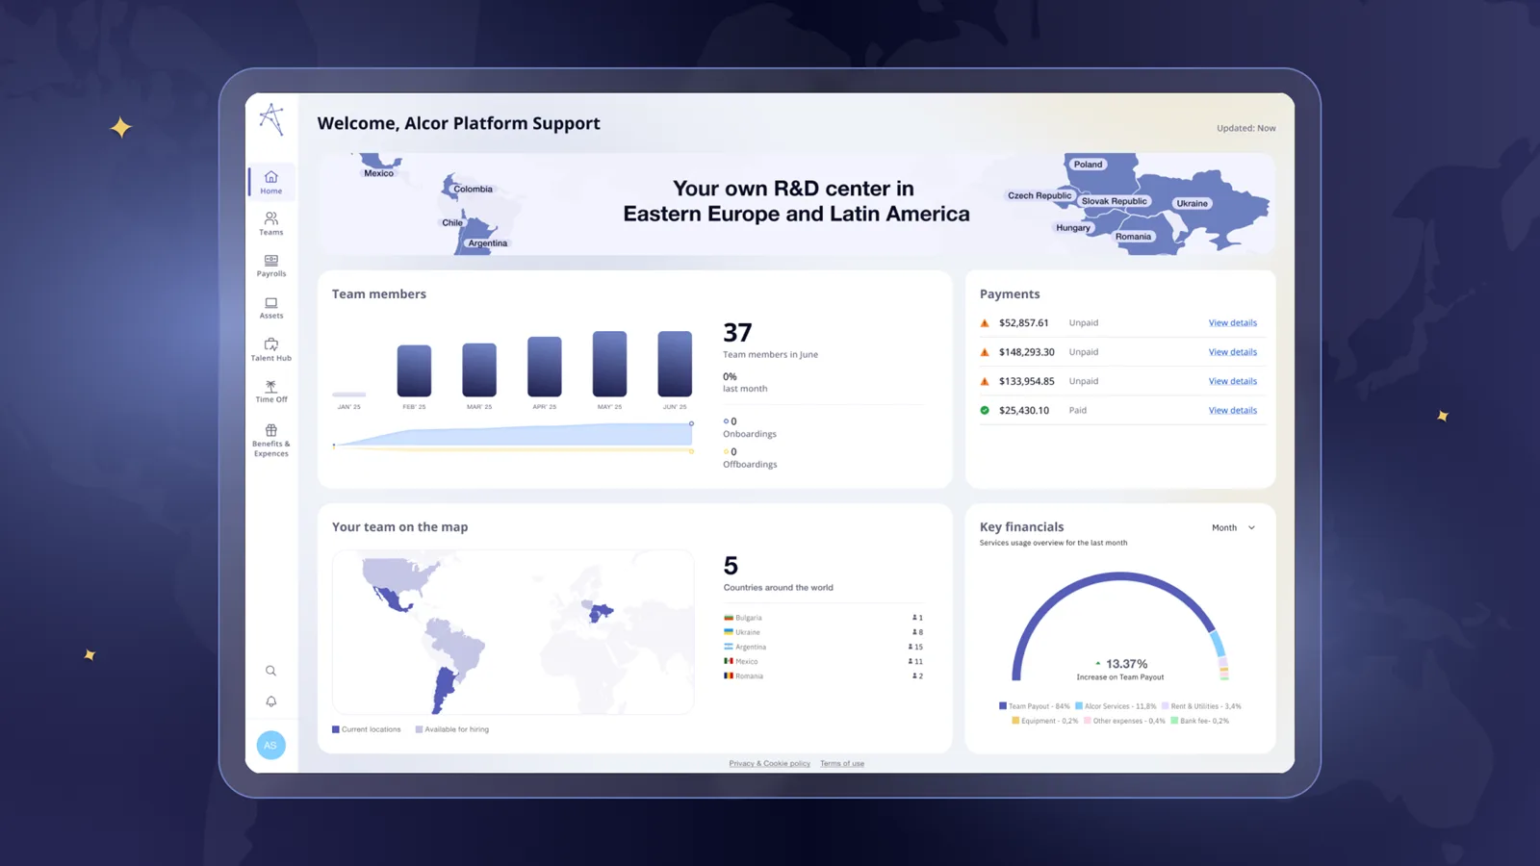Screen dimensions: 1540x866
Task: Open the Time Off section
Action: [x=271, y=391]
